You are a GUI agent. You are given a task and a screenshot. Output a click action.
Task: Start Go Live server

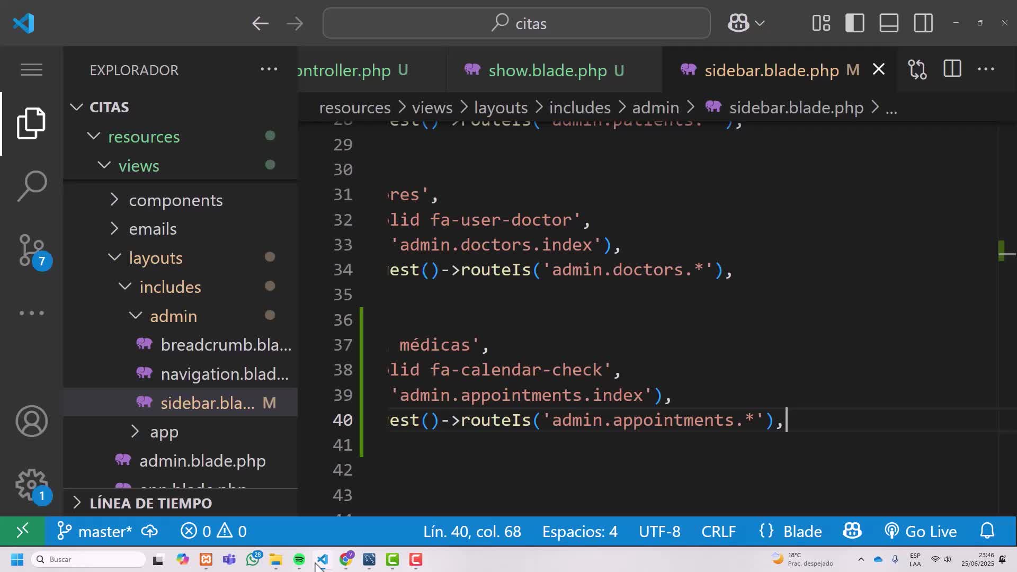click(x=921, y=531)
